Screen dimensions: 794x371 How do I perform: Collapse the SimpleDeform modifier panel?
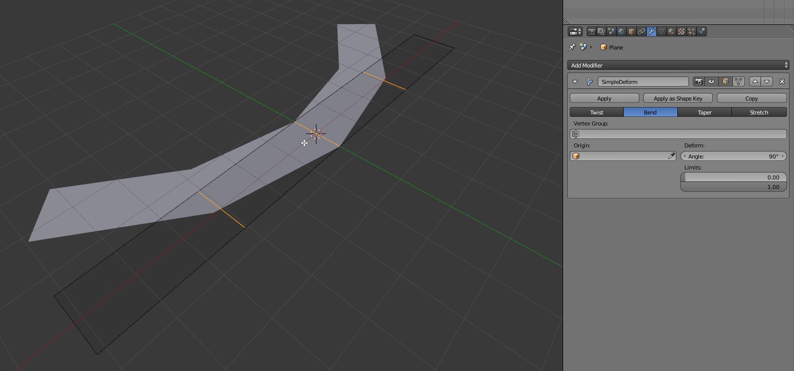(x=575, y=81)
